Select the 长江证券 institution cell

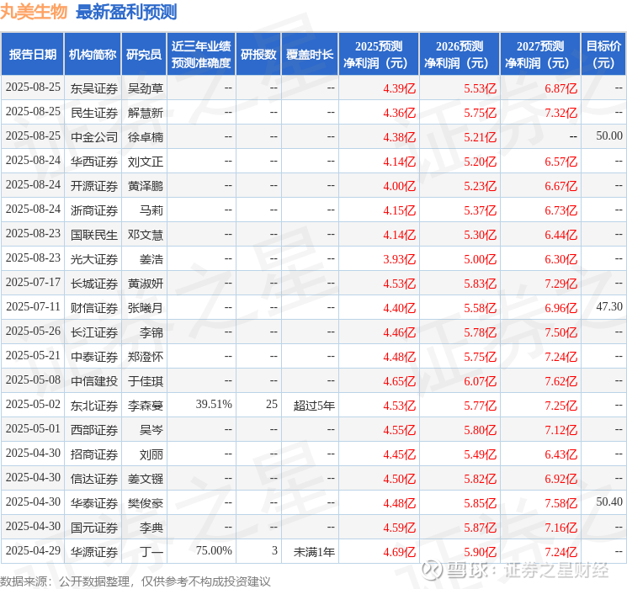tap(94, 332)
